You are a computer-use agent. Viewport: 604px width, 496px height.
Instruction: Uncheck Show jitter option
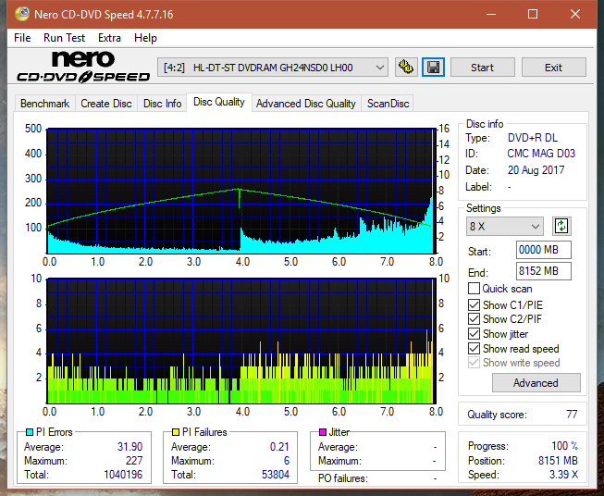tap(474, 334)
